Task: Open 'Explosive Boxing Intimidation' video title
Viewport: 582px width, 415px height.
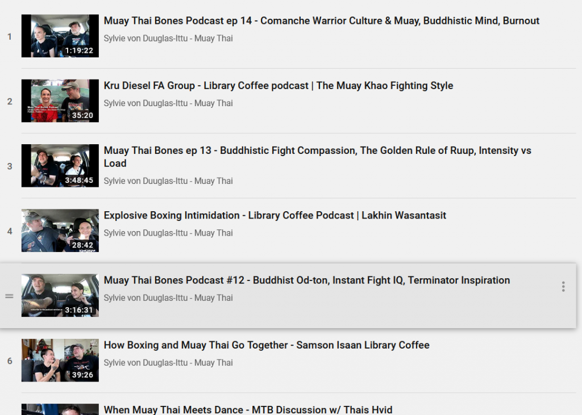Action: (275, 216)
